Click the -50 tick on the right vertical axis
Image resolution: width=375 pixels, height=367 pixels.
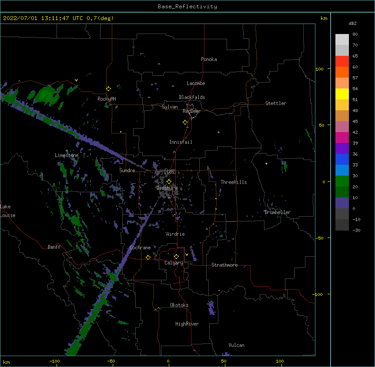click(319, 238)
